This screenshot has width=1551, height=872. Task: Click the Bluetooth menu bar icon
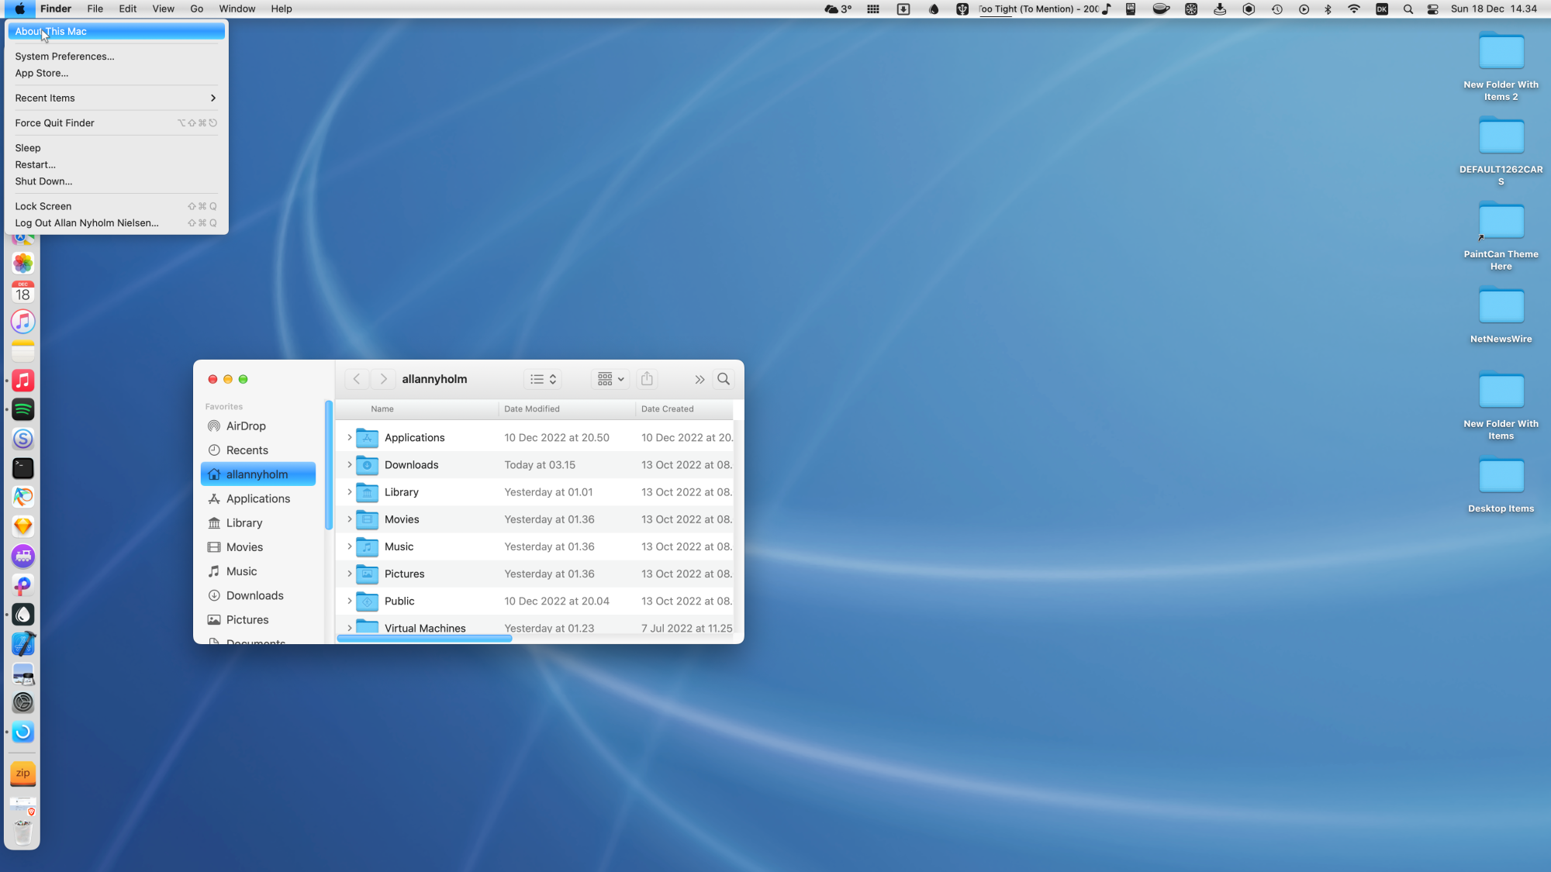click(1328, 9)
